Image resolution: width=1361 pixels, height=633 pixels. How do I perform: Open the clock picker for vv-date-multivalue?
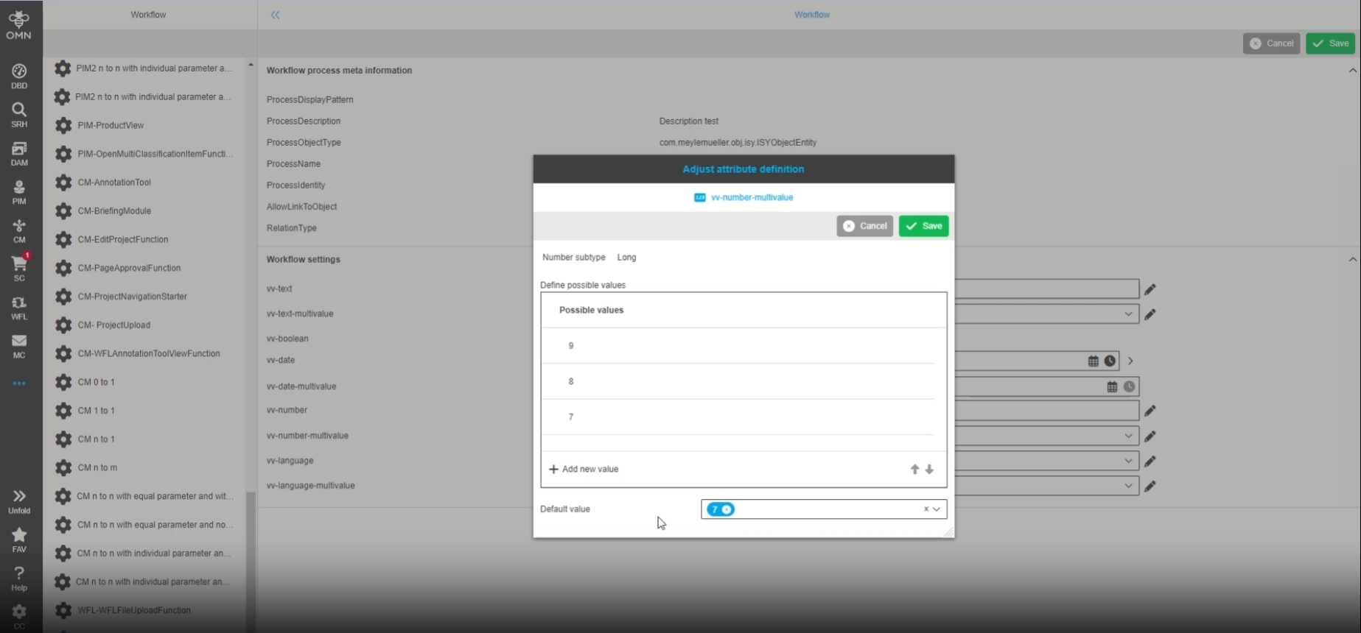pyautogui.click(x=1129, y=386)
